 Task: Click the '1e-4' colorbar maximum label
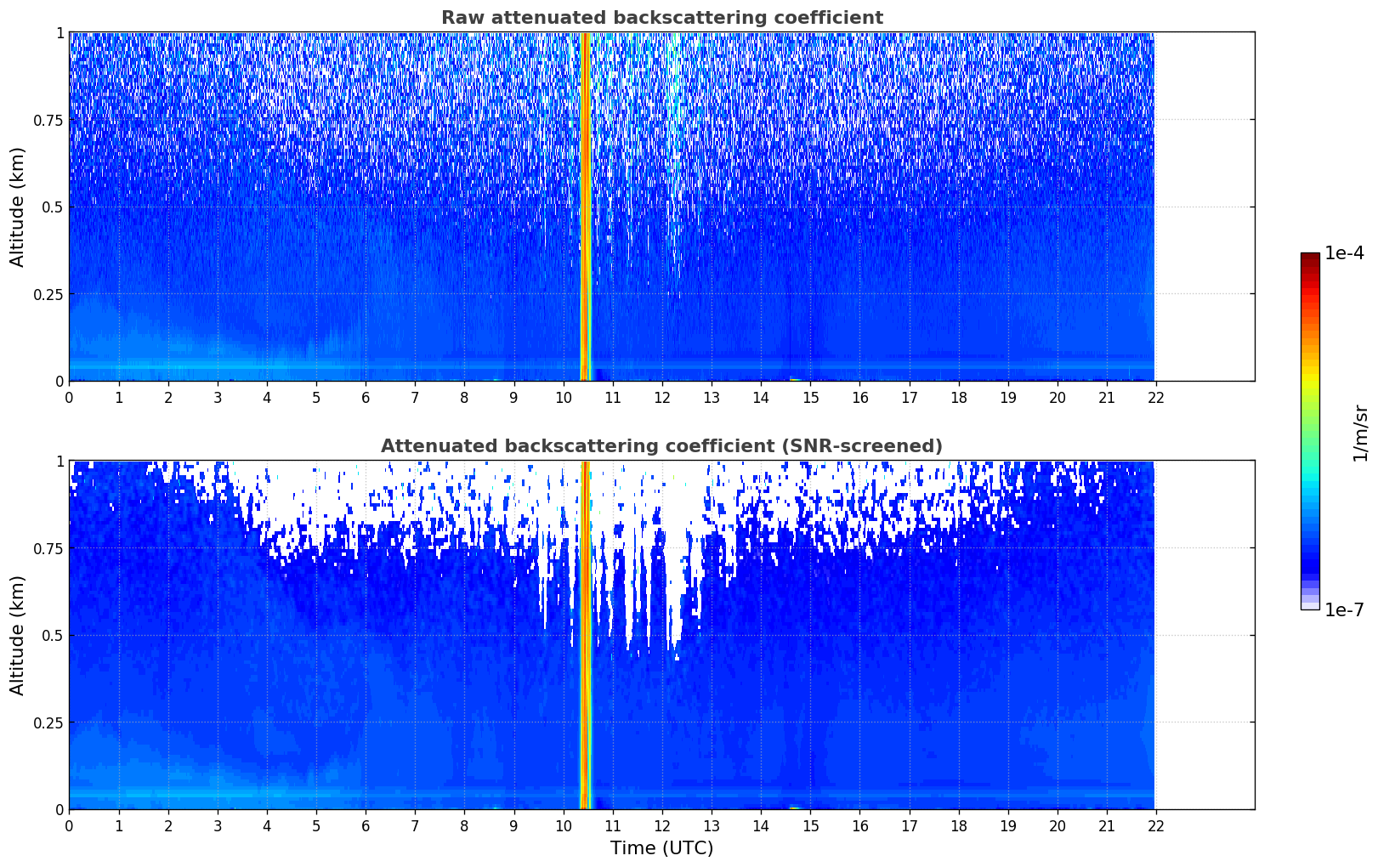click(x=1344, y=253)
